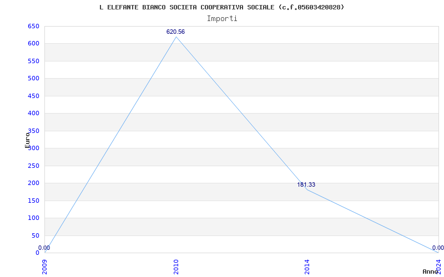Click the Euro y-axis title
The width and height of the screenshot is (444, 277).
click(27, 140)
